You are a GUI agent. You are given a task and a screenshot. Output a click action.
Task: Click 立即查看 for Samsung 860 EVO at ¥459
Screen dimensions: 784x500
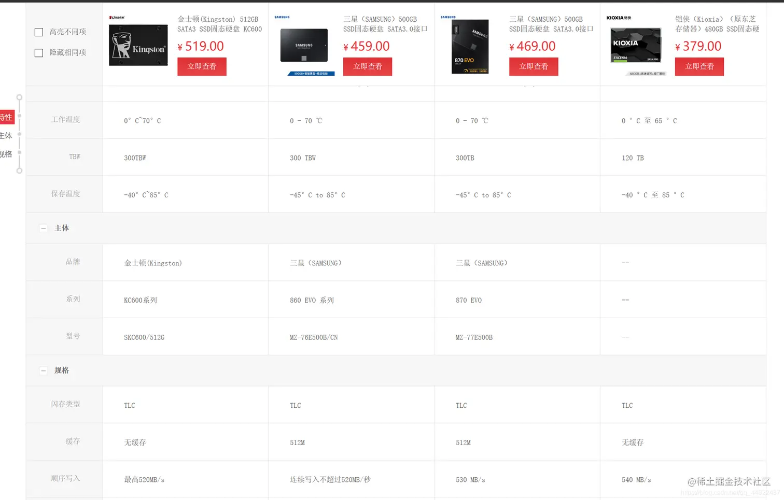[368, 66]
